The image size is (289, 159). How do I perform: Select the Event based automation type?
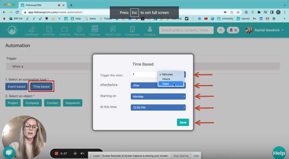click(16, 86)
